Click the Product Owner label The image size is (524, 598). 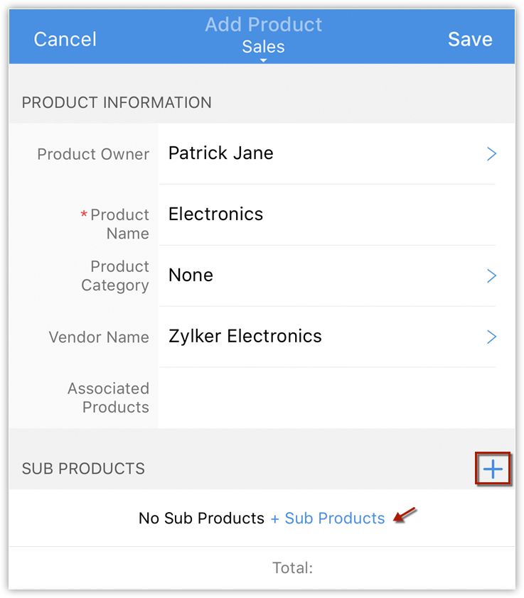93,154
